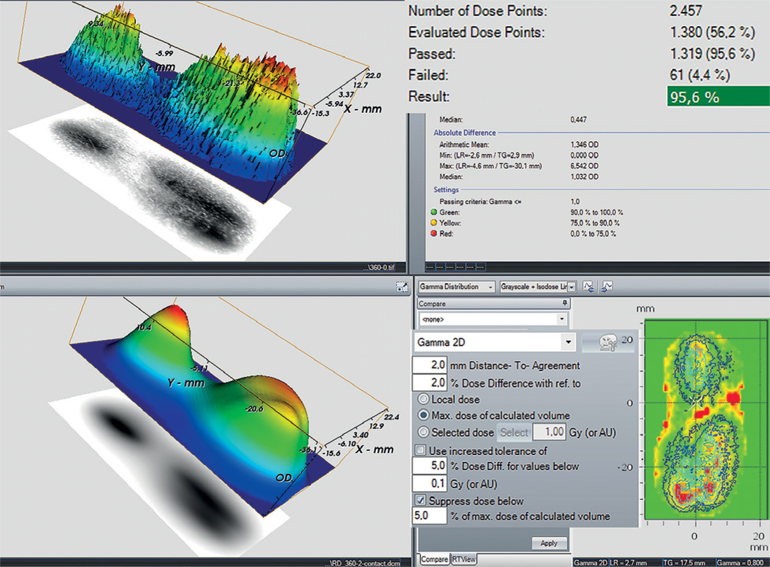Click the mm Distance-To-Agreement input field

[x=429, y=365]
